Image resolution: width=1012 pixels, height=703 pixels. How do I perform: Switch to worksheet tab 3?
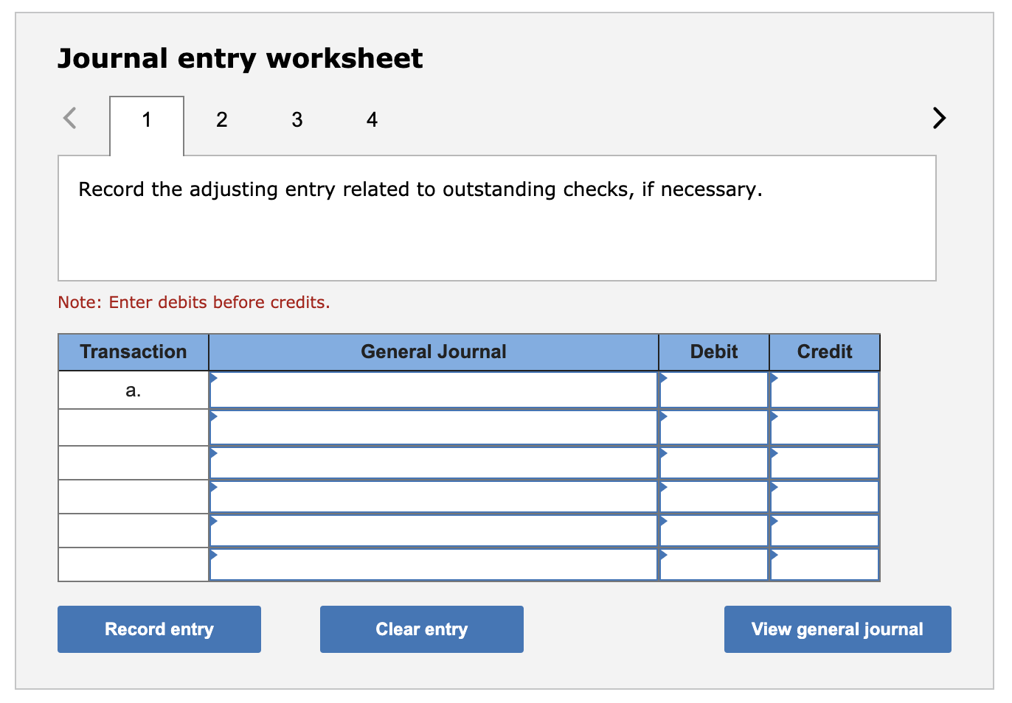pos(297,119)
